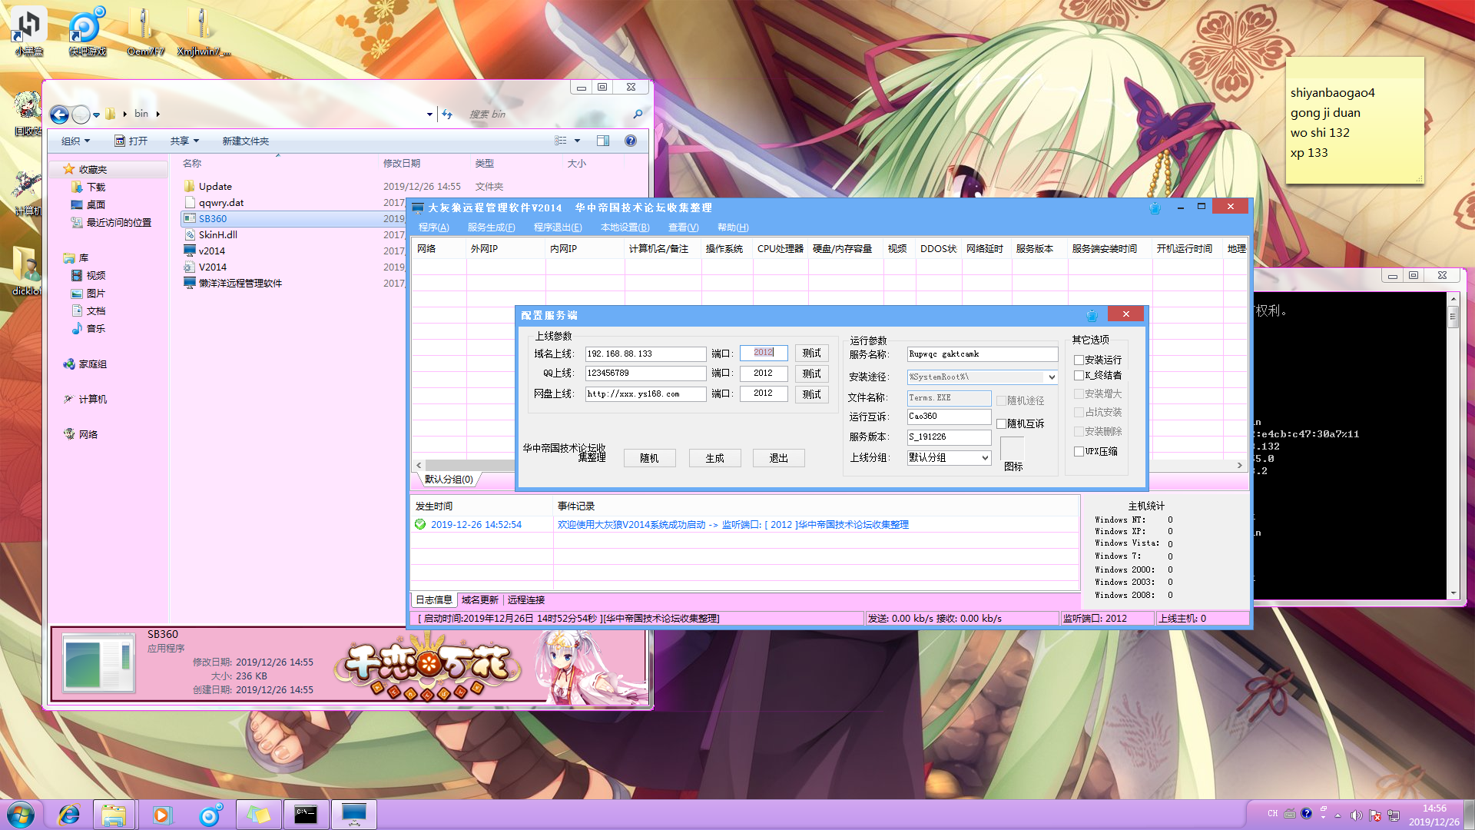The height and width of the screenshot is (830, 1475).
Task: Click 测试 button next to 域名上线 port
Action: point(811,354)
